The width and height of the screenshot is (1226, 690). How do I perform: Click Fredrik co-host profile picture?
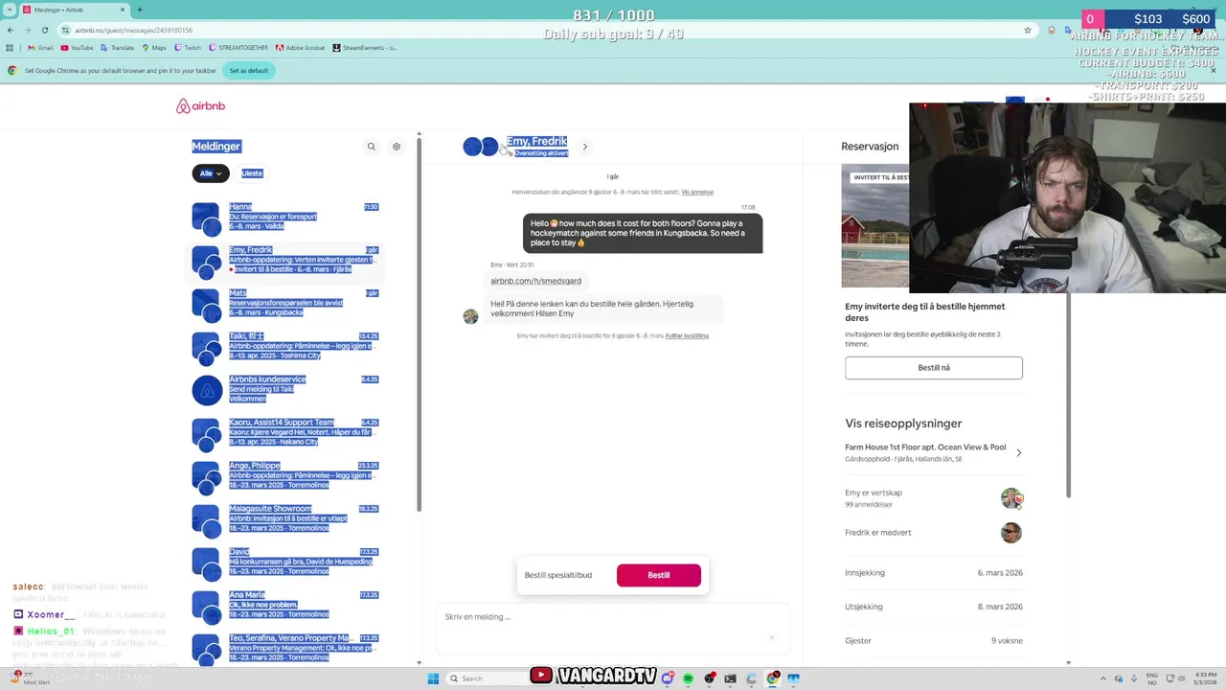click(1011, 533)
